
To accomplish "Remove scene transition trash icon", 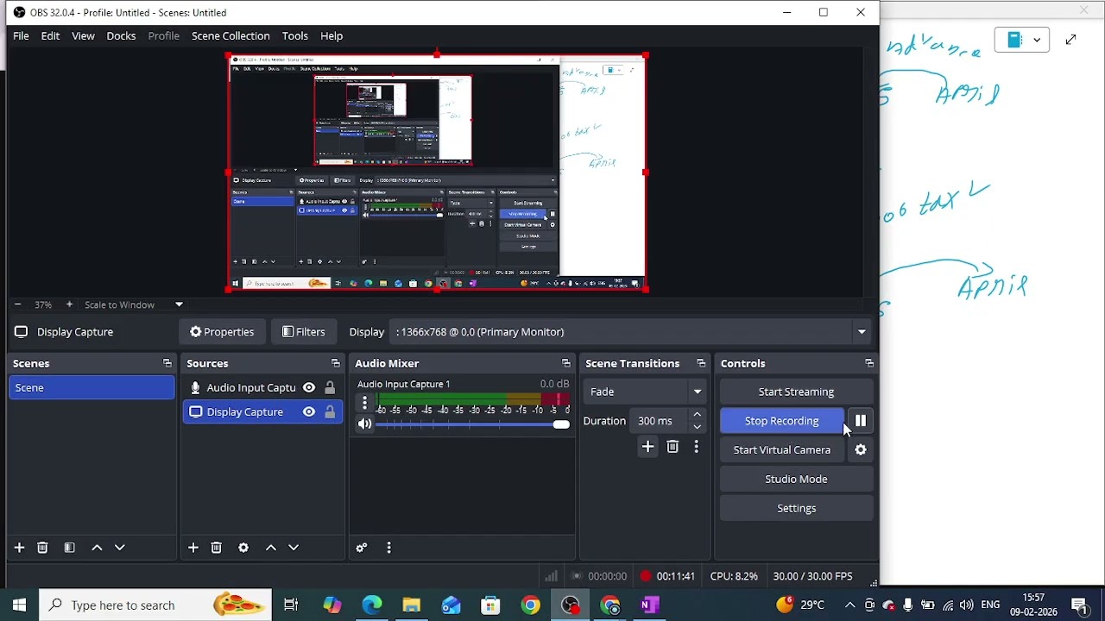I will pyautogui.click(x=672, y=447).
